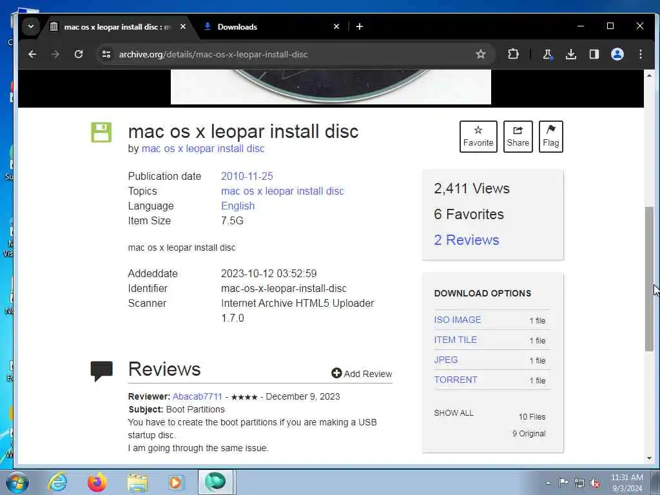Viewport: 660px width, 495px height.
Task: Download the TORRENT option
Action: coord(456,380)
